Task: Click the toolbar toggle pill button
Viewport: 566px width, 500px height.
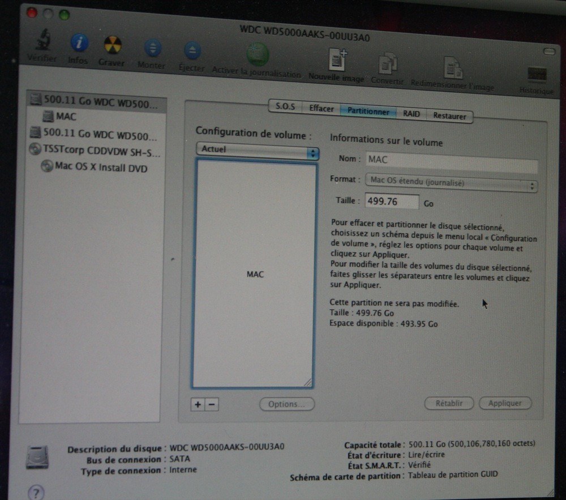Action: (x=549, y=52)
